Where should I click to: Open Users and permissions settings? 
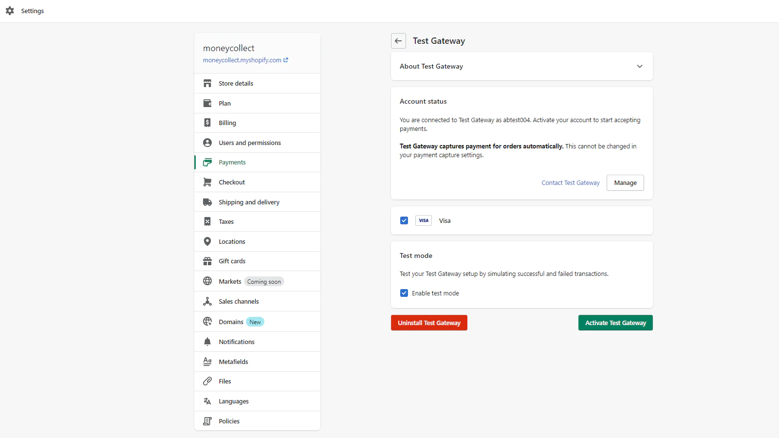click(x=257, y=143)
